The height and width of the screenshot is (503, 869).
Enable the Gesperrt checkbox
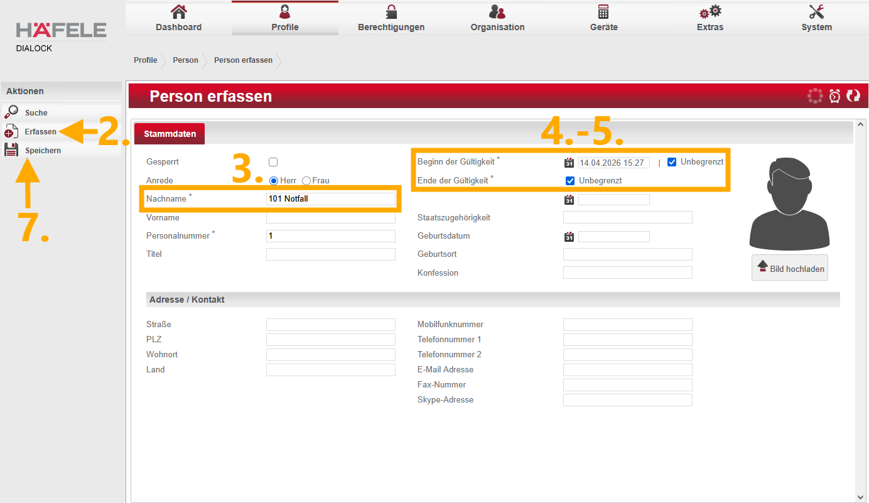click(x=273, y=162)
